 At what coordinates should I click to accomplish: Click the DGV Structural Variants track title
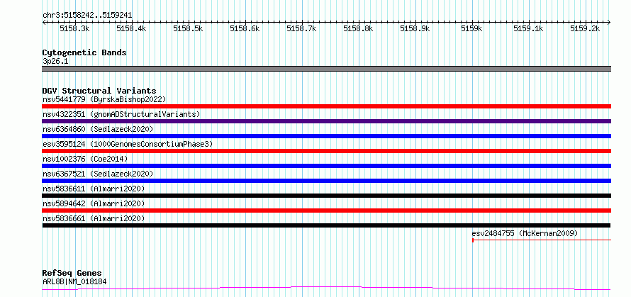[x=99, y=91]
